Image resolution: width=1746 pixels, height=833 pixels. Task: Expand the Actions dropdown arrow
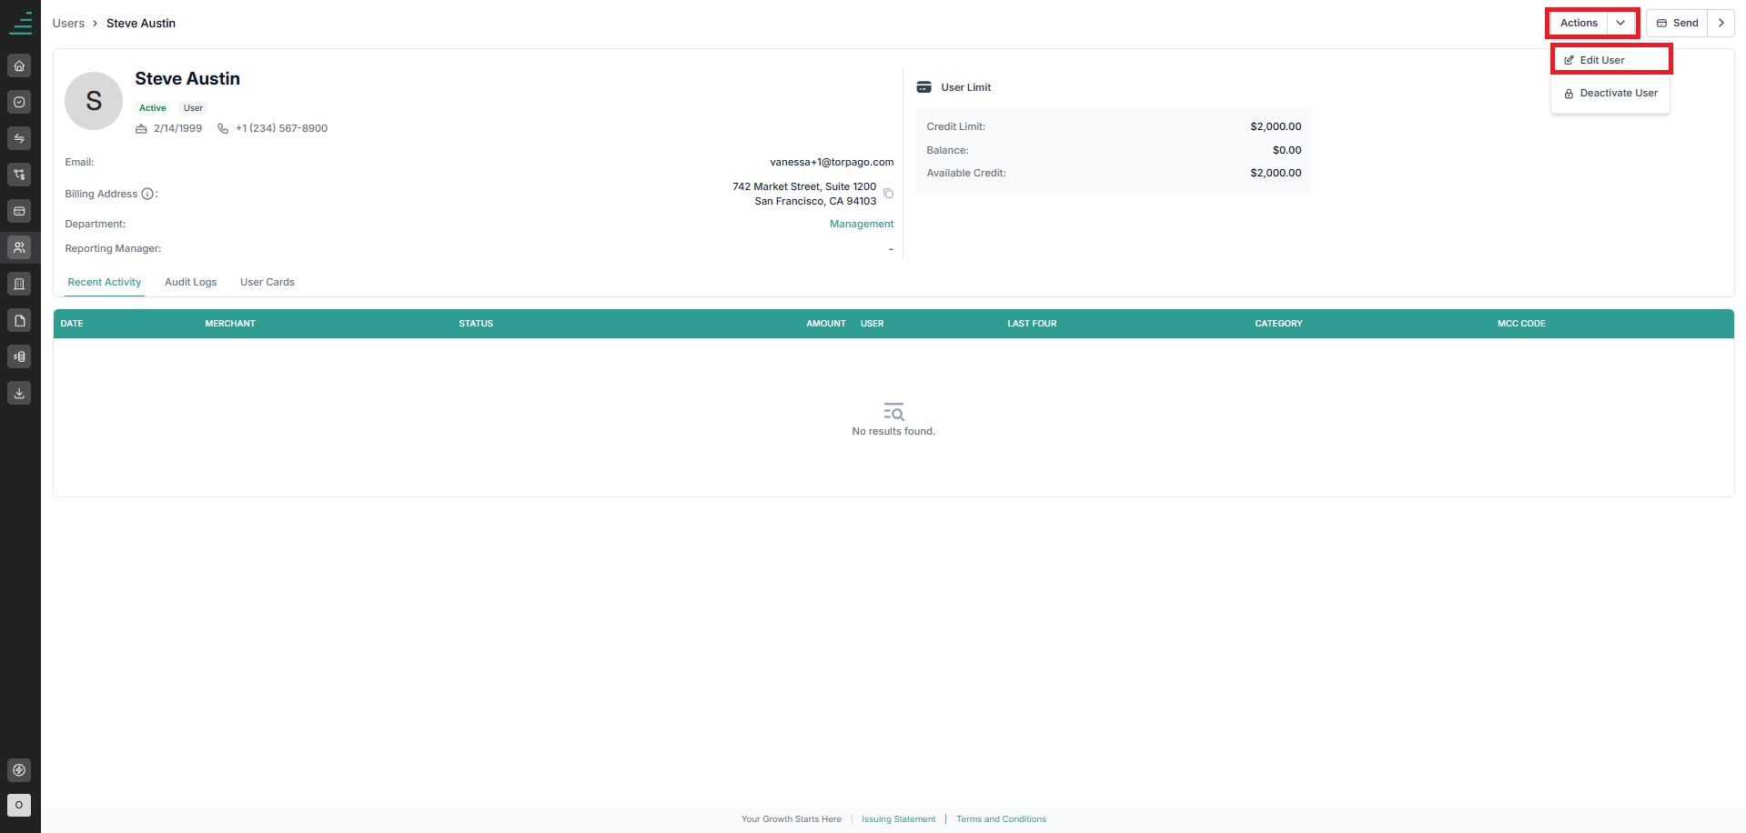pyautogui.click(x=1620, y=23)
